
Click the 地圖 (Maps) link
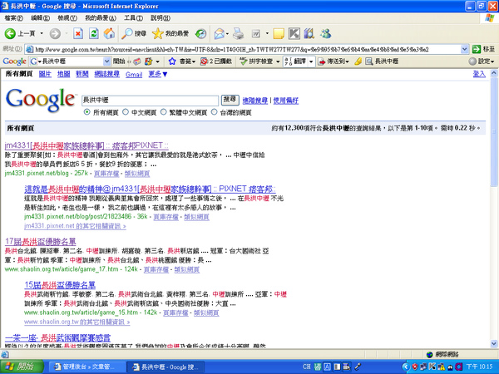pos(64,74)
